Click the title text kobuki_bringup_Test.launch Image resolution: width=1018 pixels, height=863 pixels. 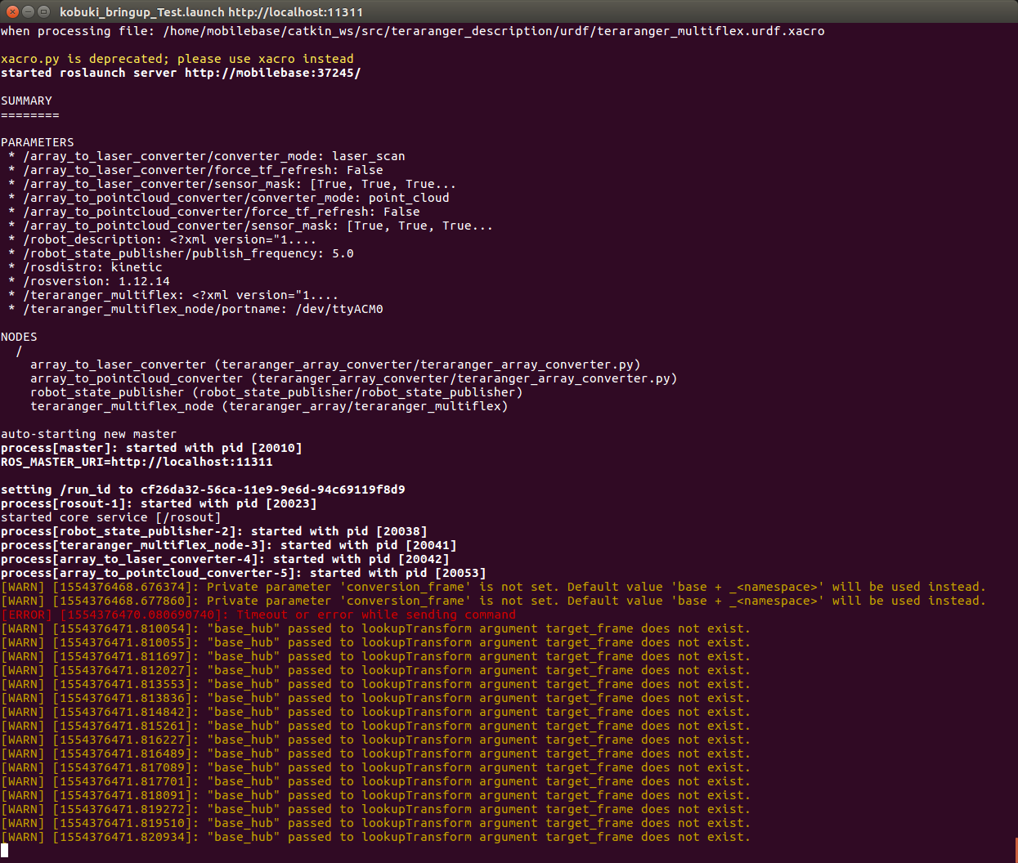pyautogui.click(x=142, y=12)
